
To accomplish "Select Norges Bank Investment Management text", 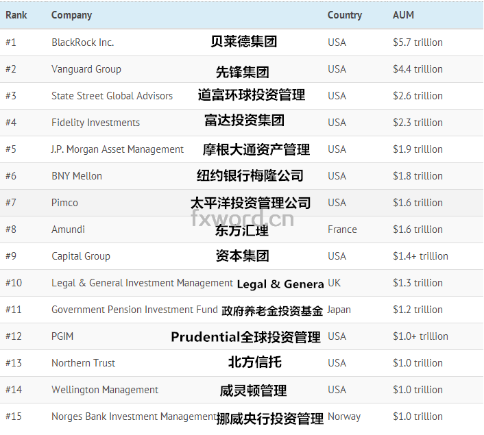I will coord(134,417).
